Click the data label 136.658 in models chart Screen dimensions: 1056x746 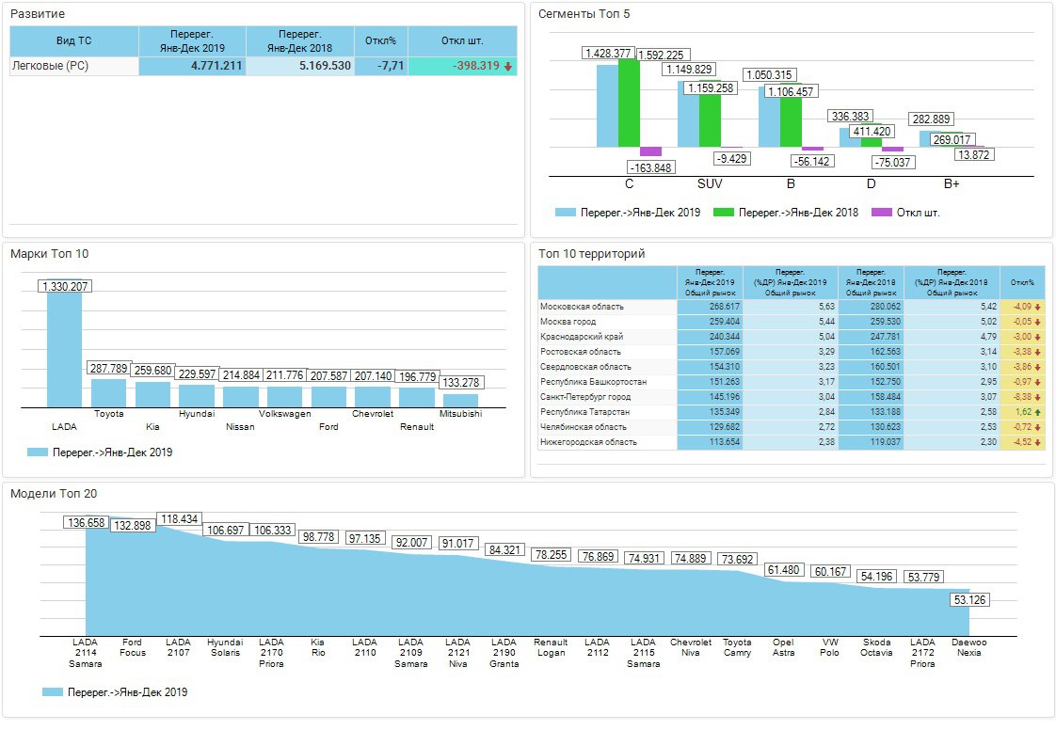(87, 522)
